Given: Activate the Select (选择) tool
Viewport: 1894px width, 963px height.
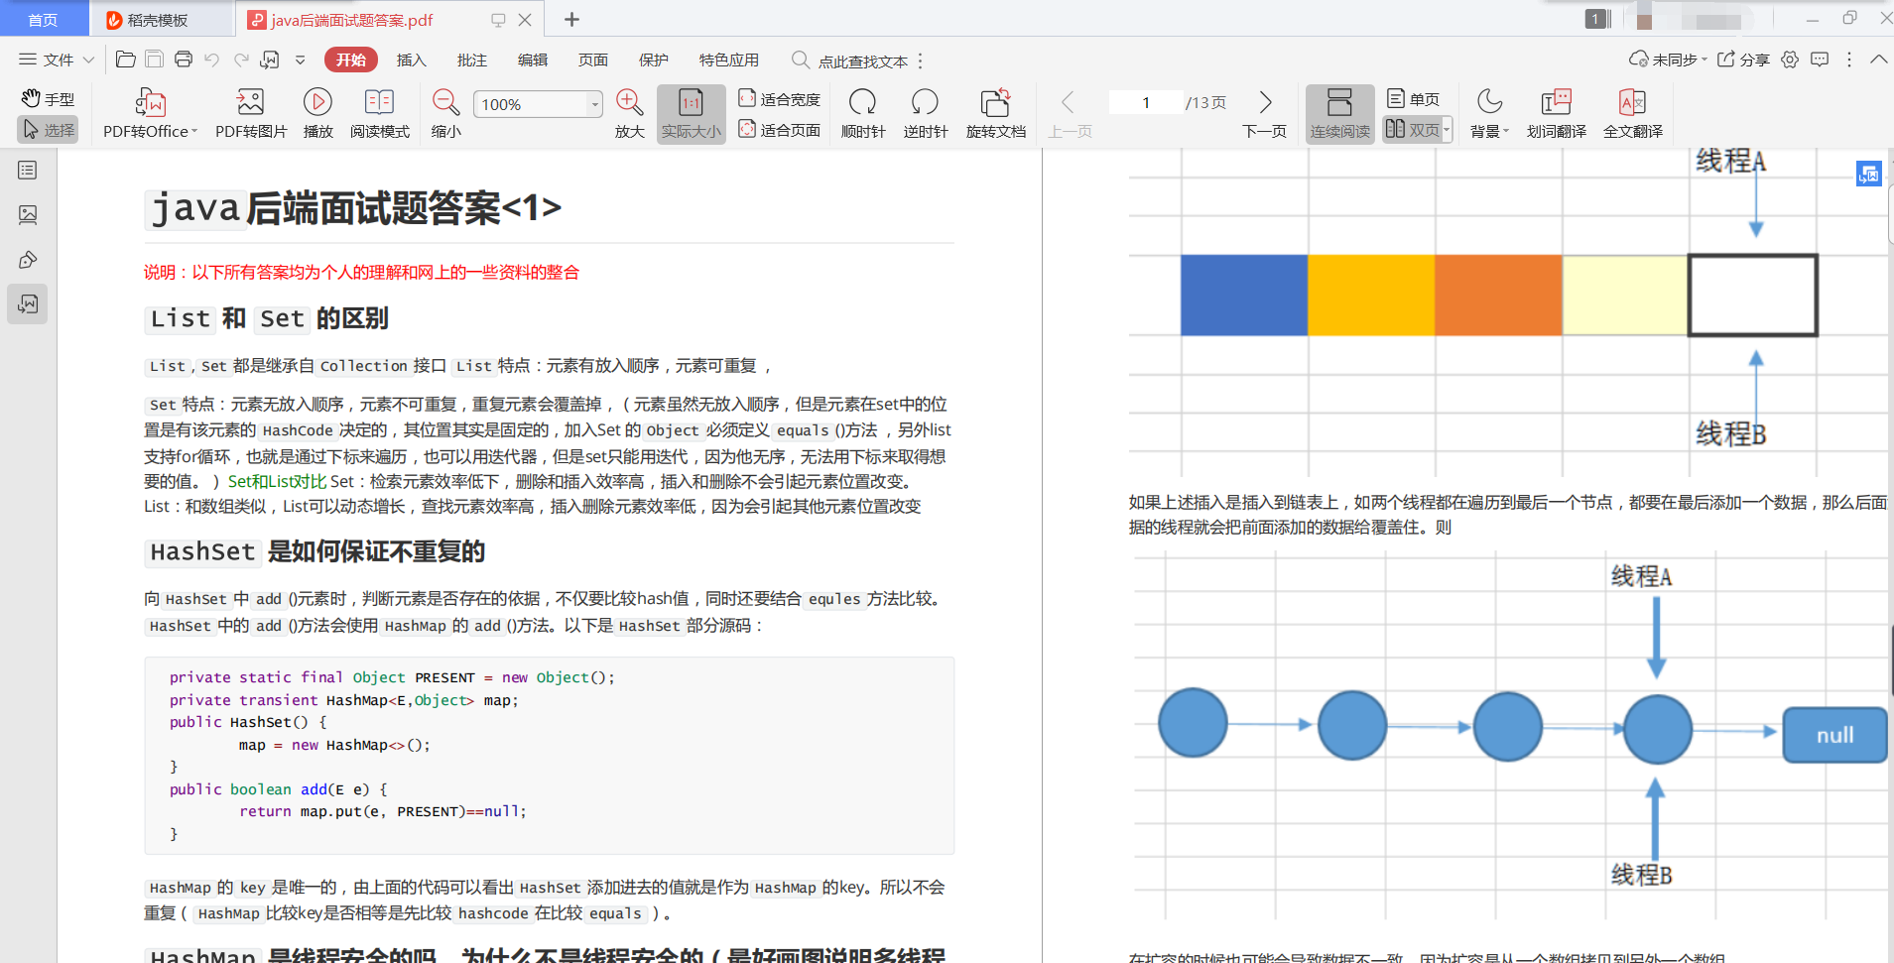Looking at the screenshot, I should point(48,130).
